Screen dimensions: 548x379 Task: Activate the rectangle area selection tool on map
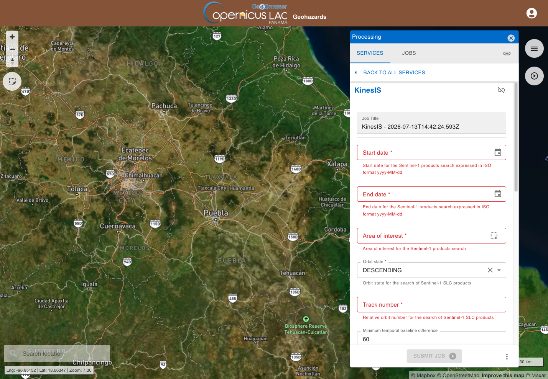(x=12, y=82)
